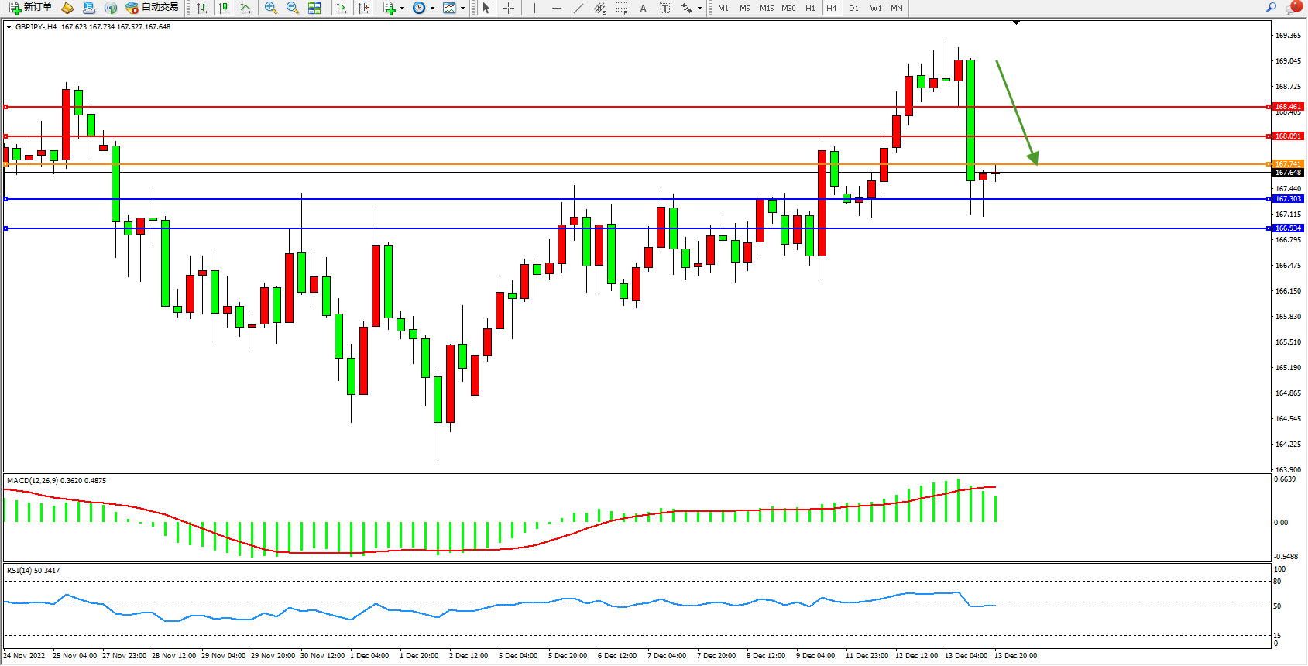Expand the periodicity clock dropdown arrow
1308x666 pixels.
tap(432, 8)
